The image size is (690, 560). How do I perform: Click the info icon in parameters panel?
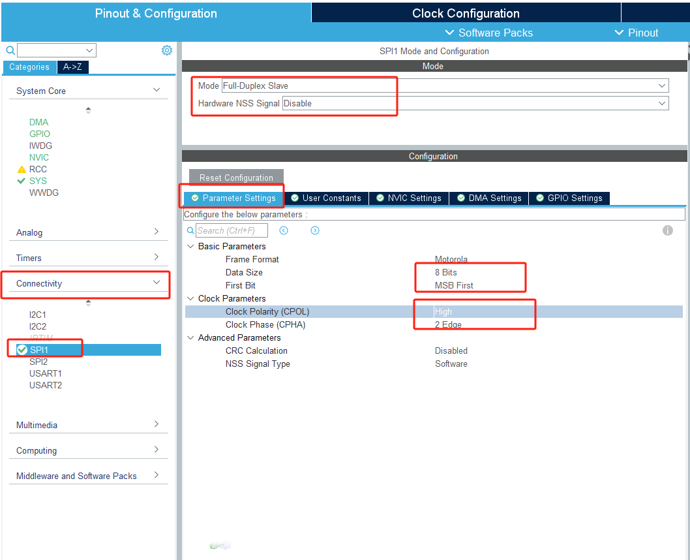[668, 230]
